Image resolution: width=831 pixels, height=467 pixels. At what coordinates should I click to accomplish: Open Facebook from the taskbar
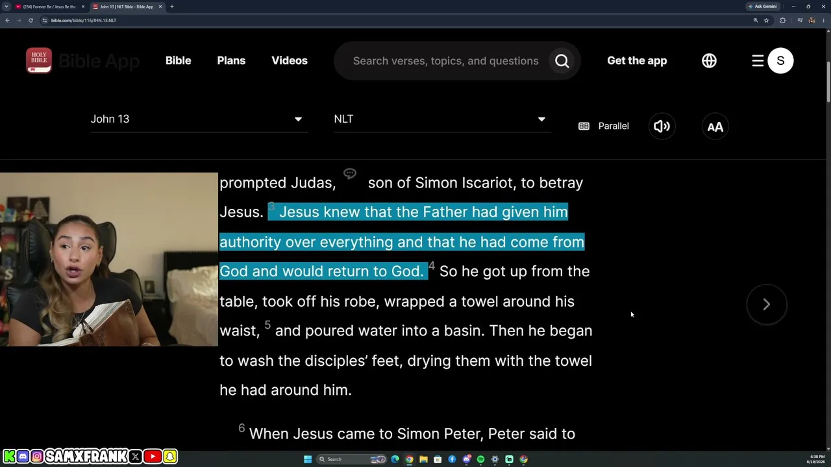tap(452, 459)
